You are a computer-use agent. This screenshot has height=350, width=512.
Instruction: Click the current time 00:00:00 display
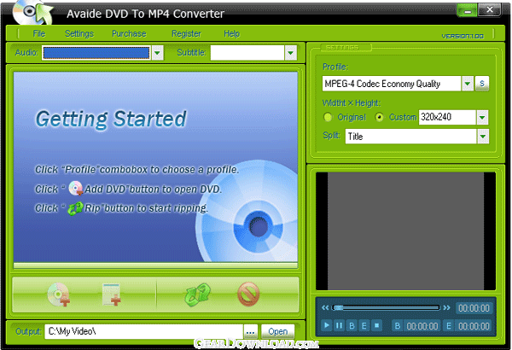(474, 308)
